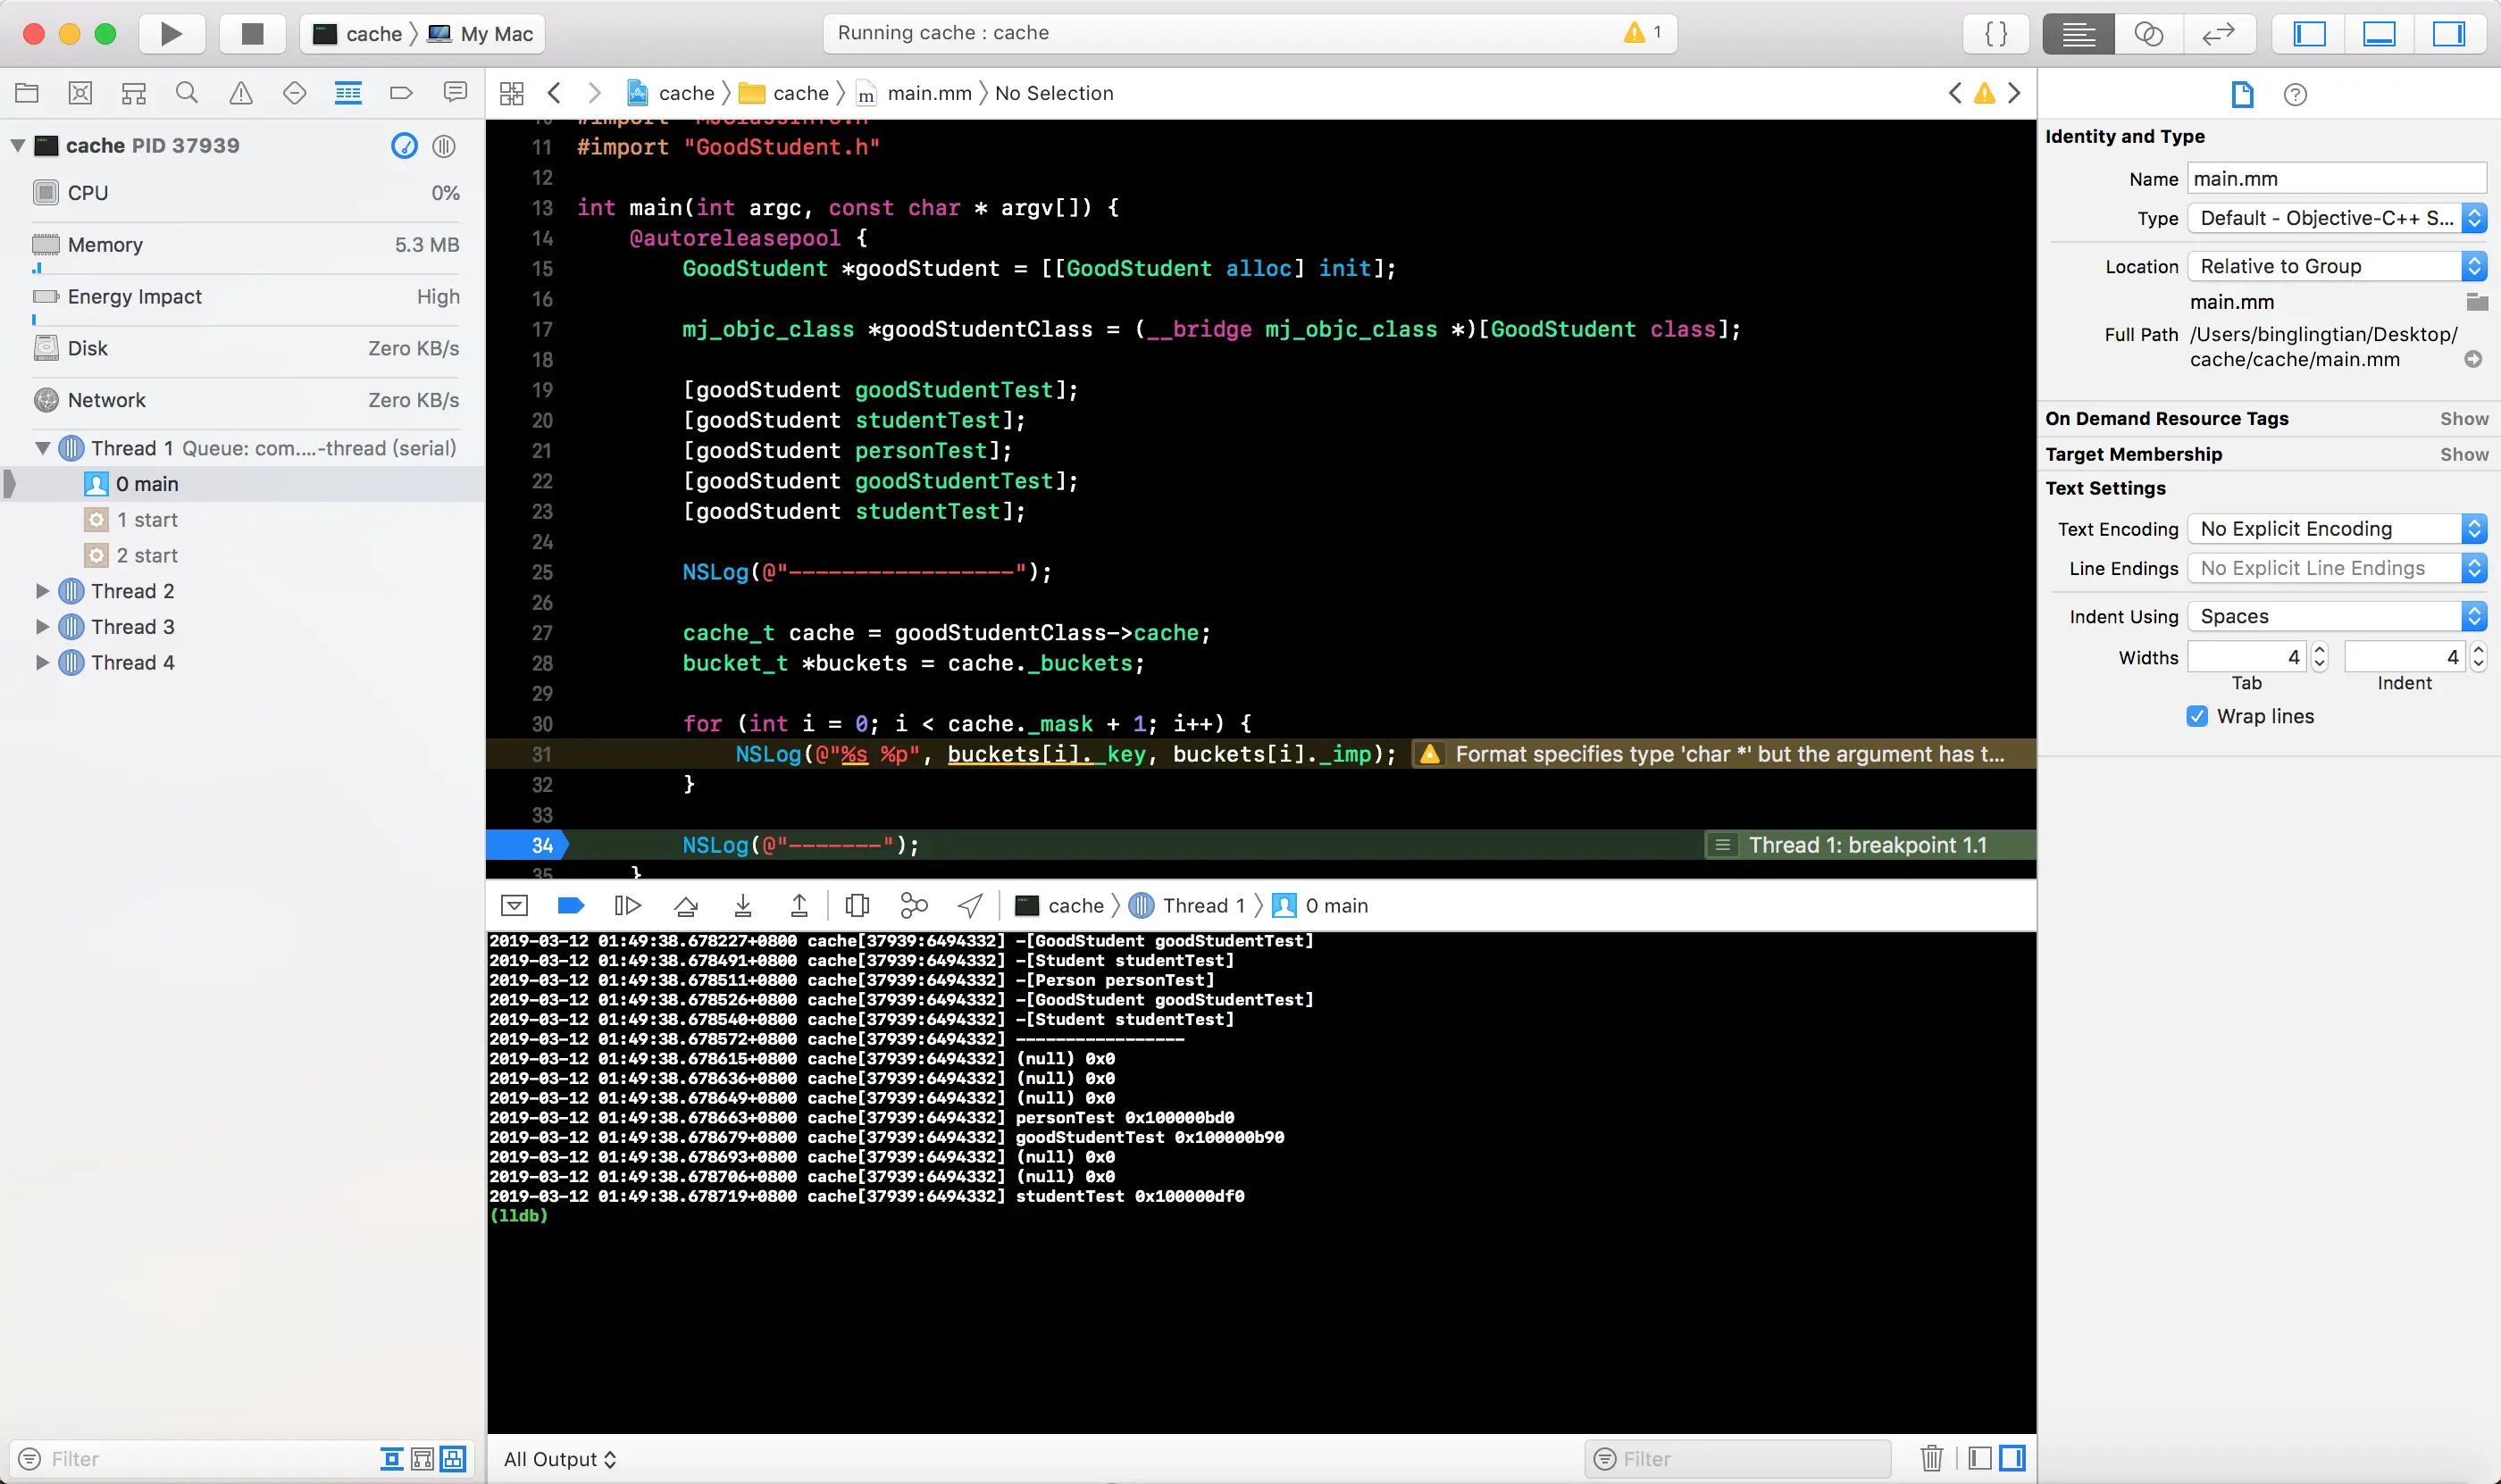
Task: Click the Step Over debug icon
Action: pyautogui.click(x=685, y=906)
